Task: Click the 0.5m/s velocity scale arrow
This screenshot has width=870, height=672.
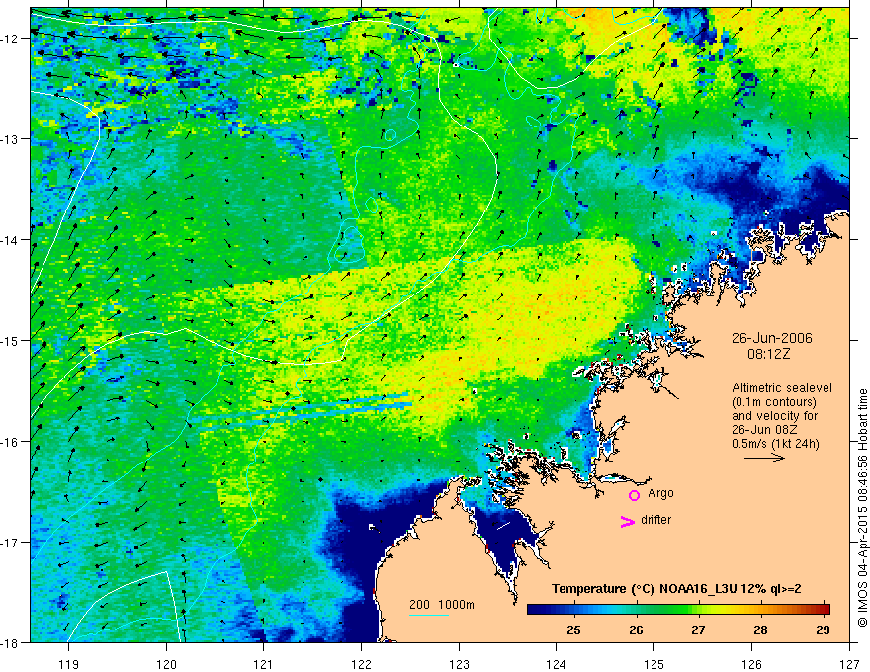Action: (x=764, y=458)
